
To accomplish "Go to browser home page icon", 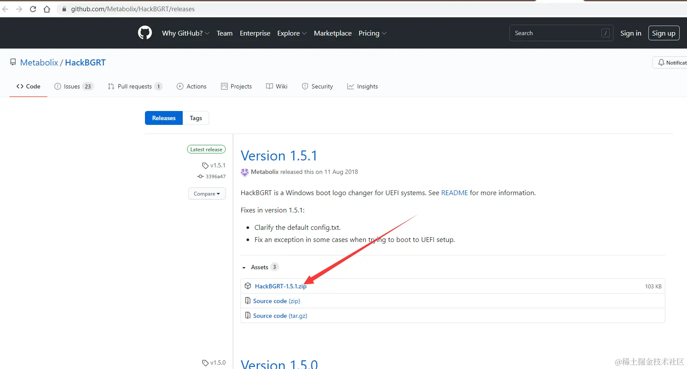I will [x=47, y=9].
